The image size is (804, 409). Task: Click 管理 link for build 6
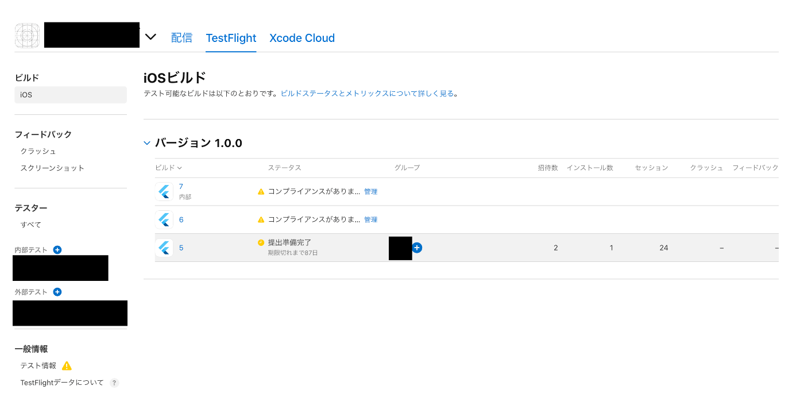click(x=370, y=220)
